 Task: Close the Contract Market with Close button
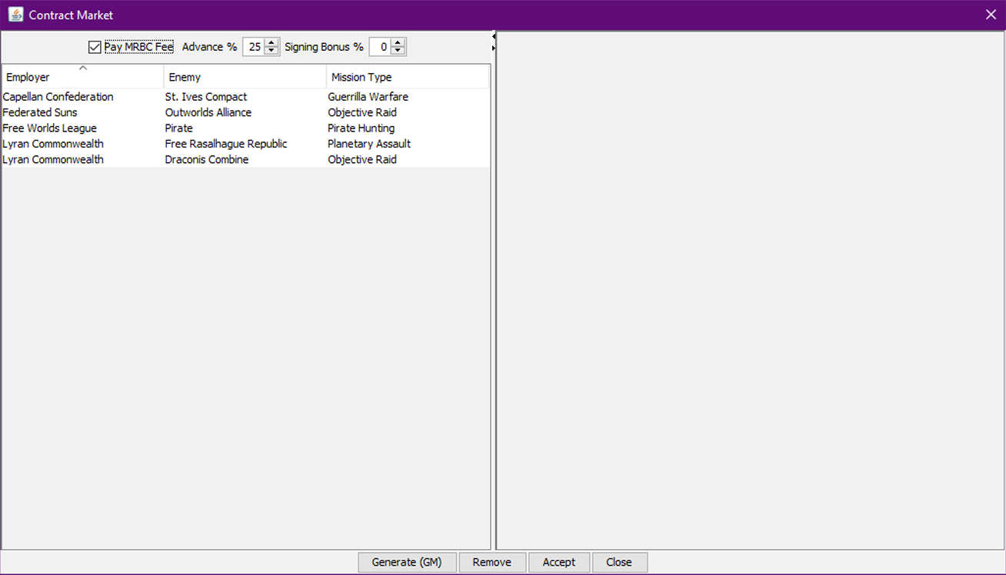coord(618,562)
